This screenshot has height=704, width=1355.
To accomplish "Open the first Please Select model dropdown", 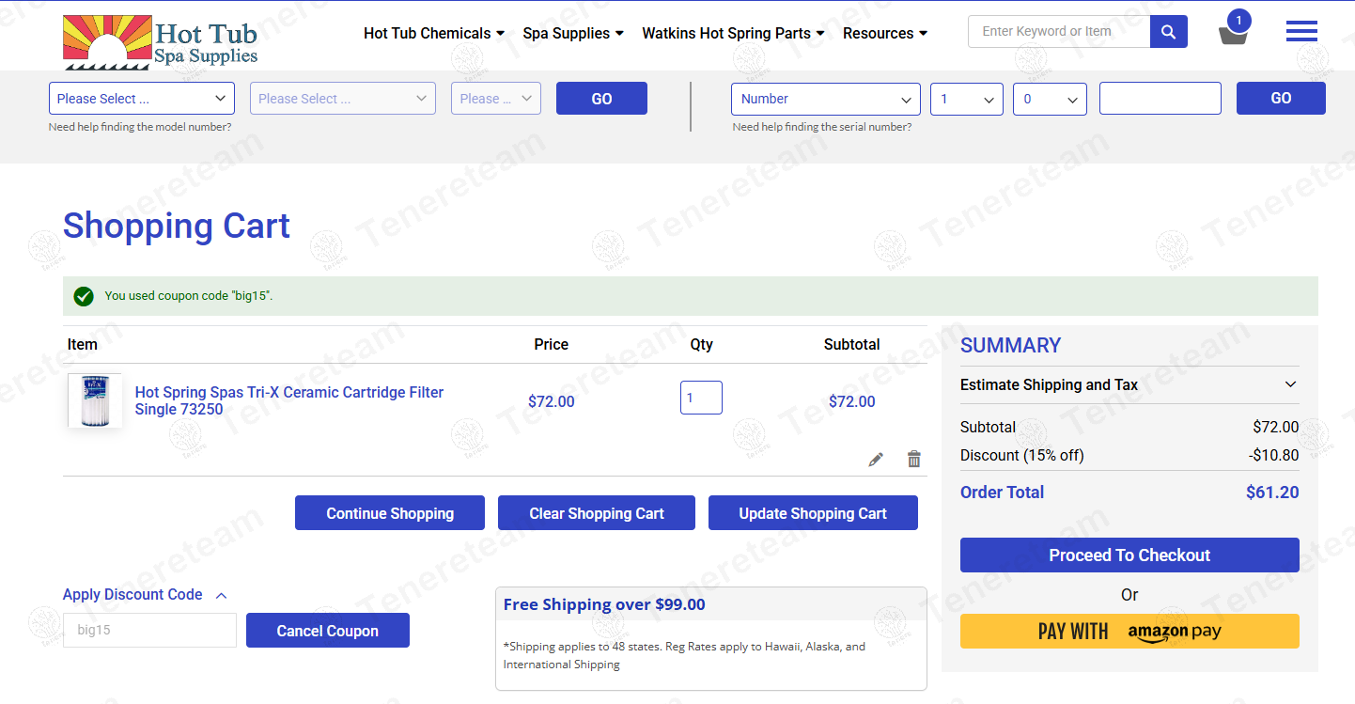I will (x=142, y=99).
